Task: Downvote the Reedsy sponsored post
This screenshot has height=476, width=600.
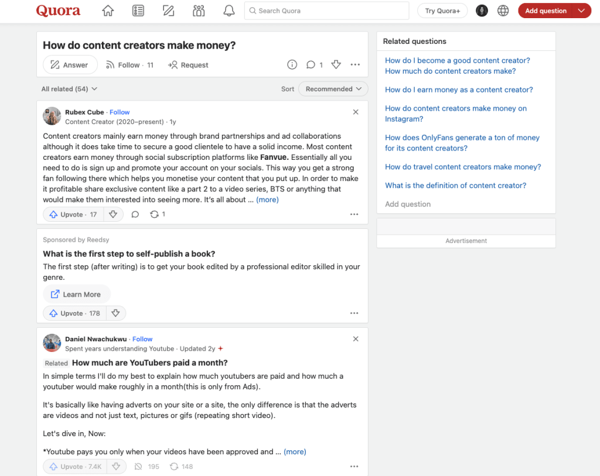Action: (115, 313)
